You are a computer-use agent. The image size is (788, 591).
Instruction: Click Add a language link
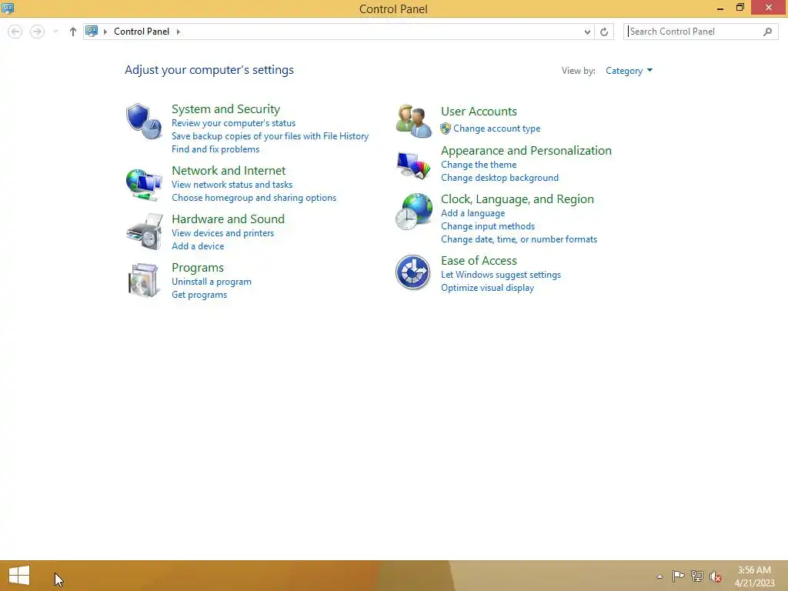point(473,213)
